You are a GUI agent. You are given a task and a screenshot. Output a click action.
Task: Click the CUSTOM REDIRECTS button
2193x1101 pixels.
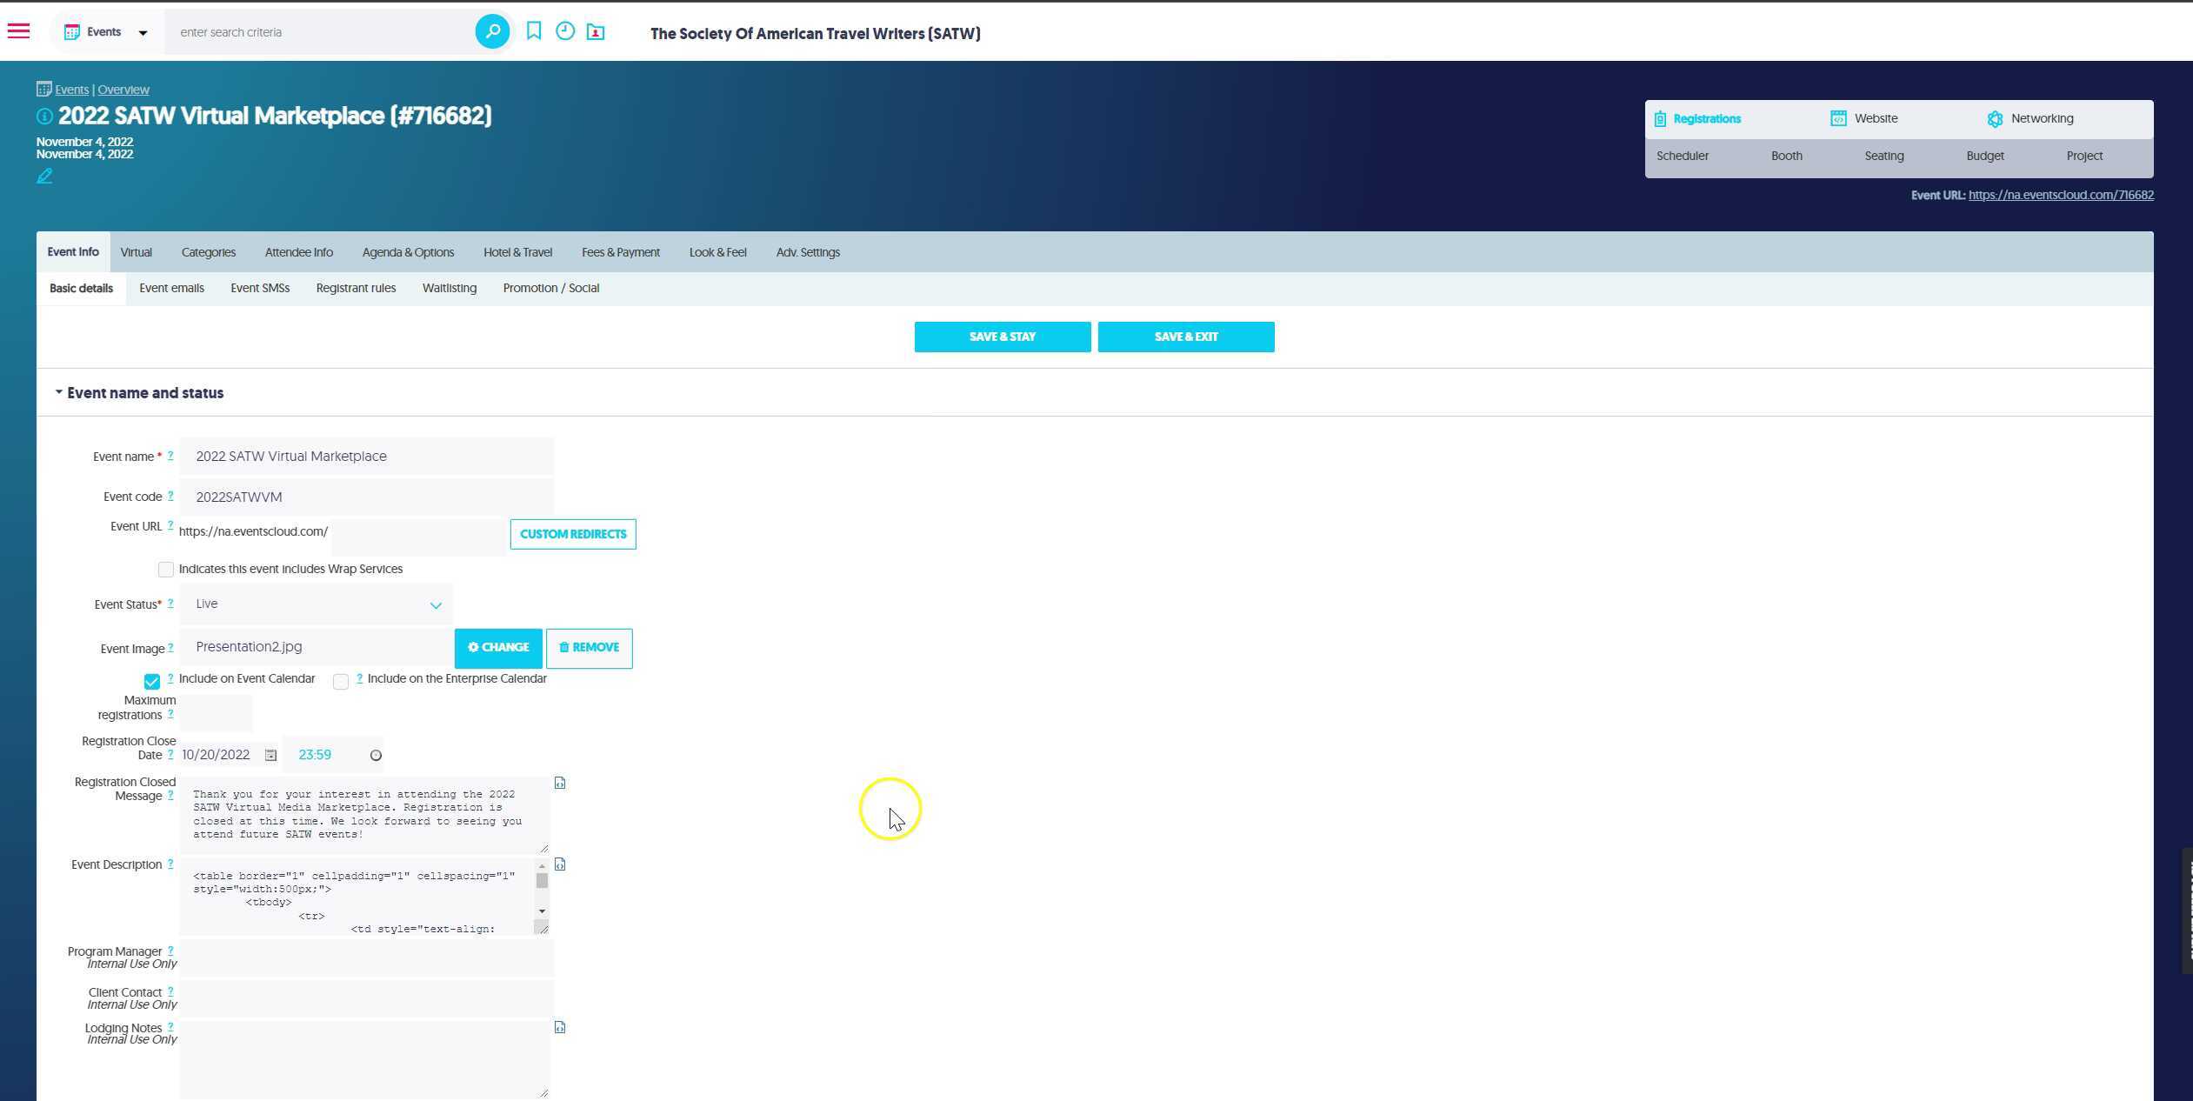point(572,534)
